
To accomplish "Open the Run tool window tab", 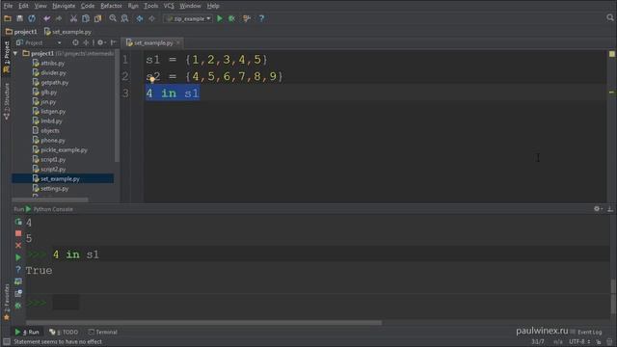I will (x=27, y=332).
